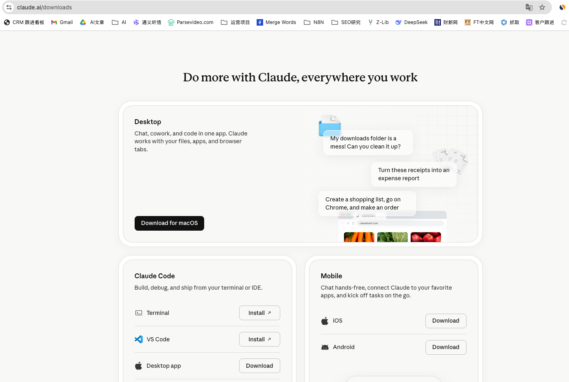Screen dimensions: 569x382
Task: Click Download for macOS button
Action: (x=169, y=223)
